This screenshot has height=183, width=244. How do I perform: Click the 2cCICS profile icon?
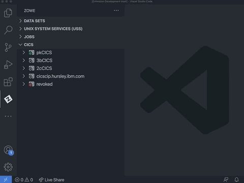(x=32, y=68)
